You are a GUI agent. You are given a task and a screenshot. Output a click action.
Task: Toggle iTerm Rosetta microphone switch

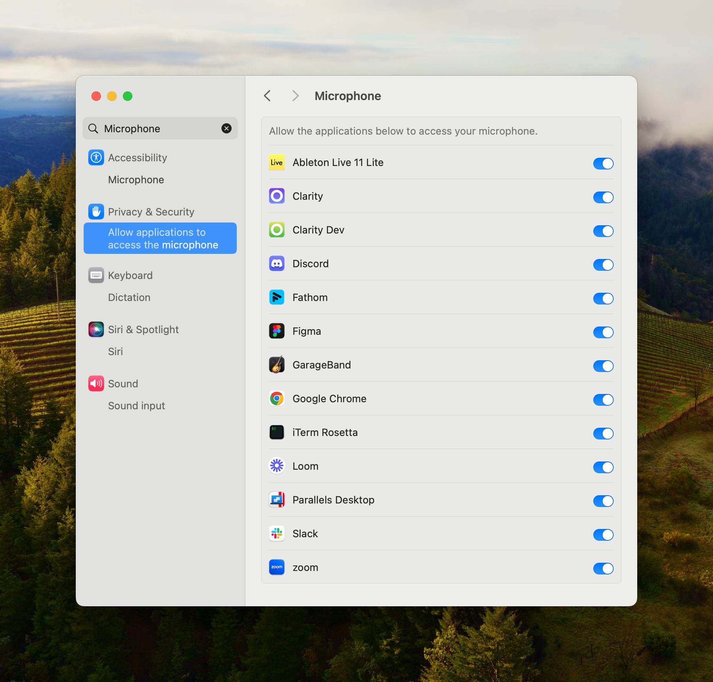[603, 433]
